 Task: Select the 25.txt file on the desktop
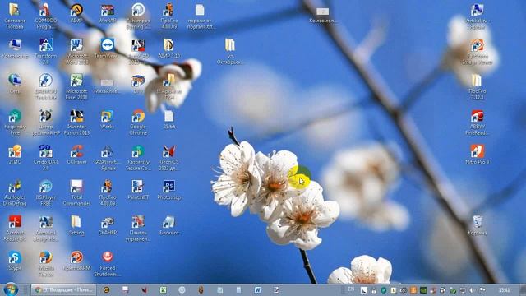point(169,120)
